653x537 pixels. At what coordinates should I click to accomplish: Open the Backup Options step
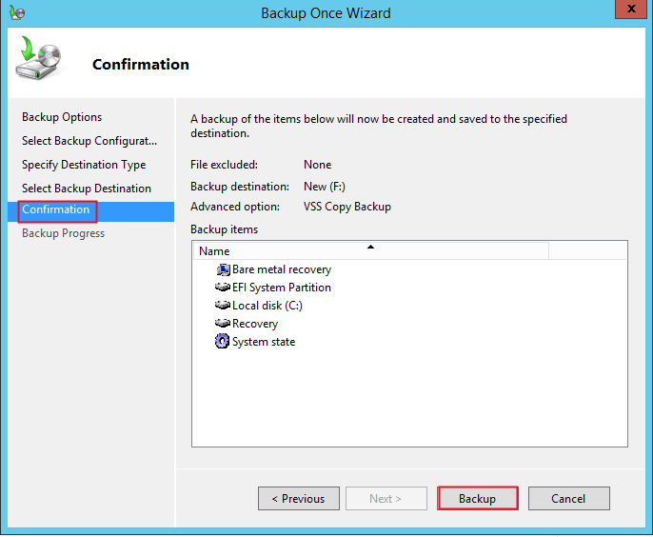point(62,117)
